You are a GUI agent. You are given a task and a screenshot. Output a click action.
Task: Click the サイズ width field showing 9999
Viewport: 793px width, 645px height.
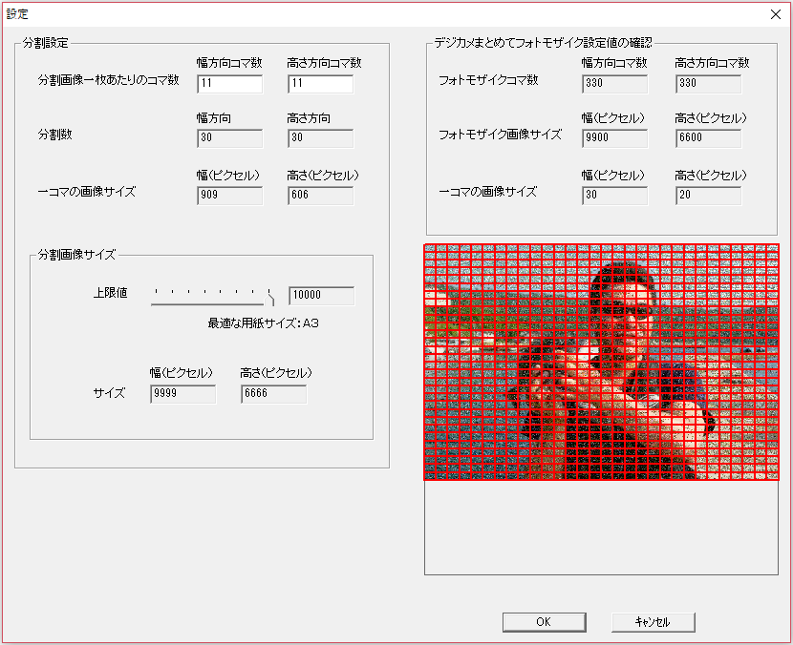click(x=183, y=394)
